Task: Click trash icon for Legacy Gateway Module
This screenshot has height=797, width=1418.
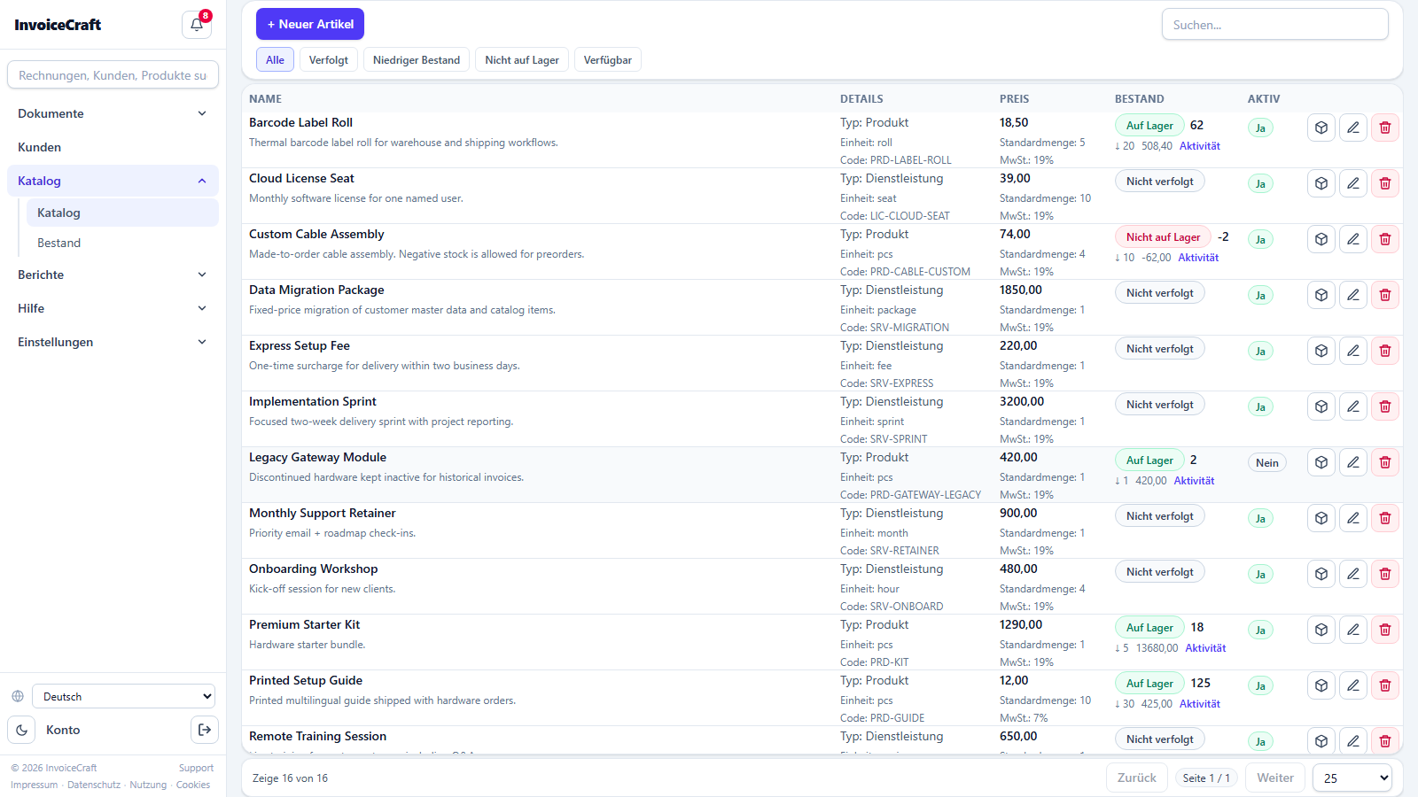Action: [1385, 462]
